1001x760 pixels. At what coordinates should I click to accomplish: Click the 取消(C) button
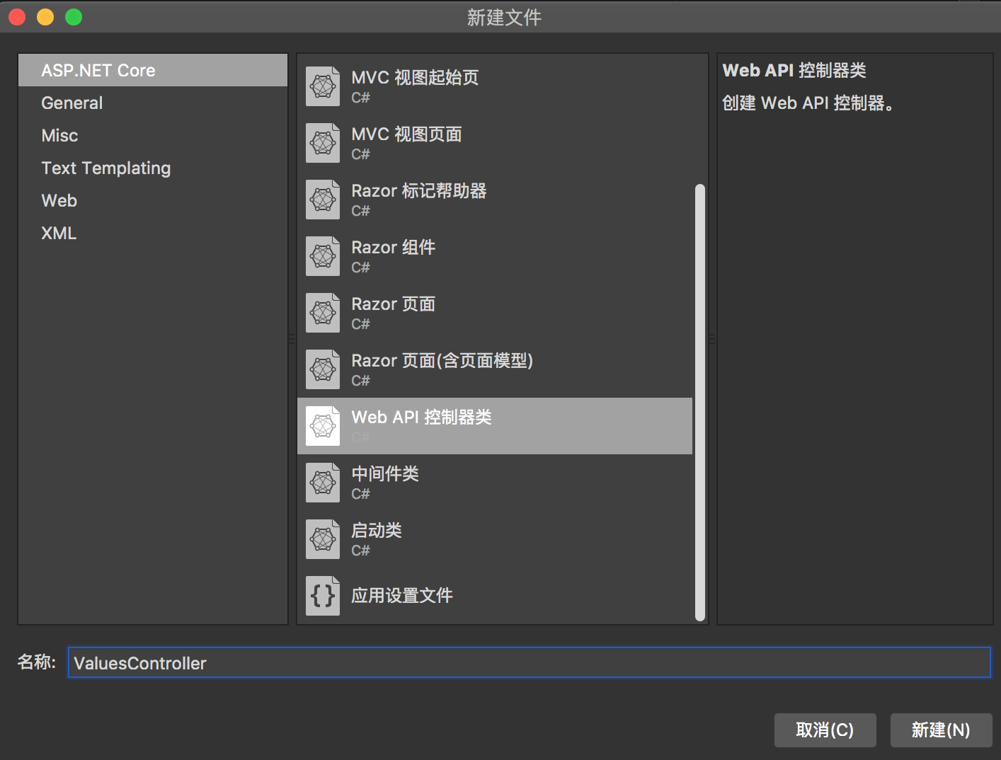[825, 730]
